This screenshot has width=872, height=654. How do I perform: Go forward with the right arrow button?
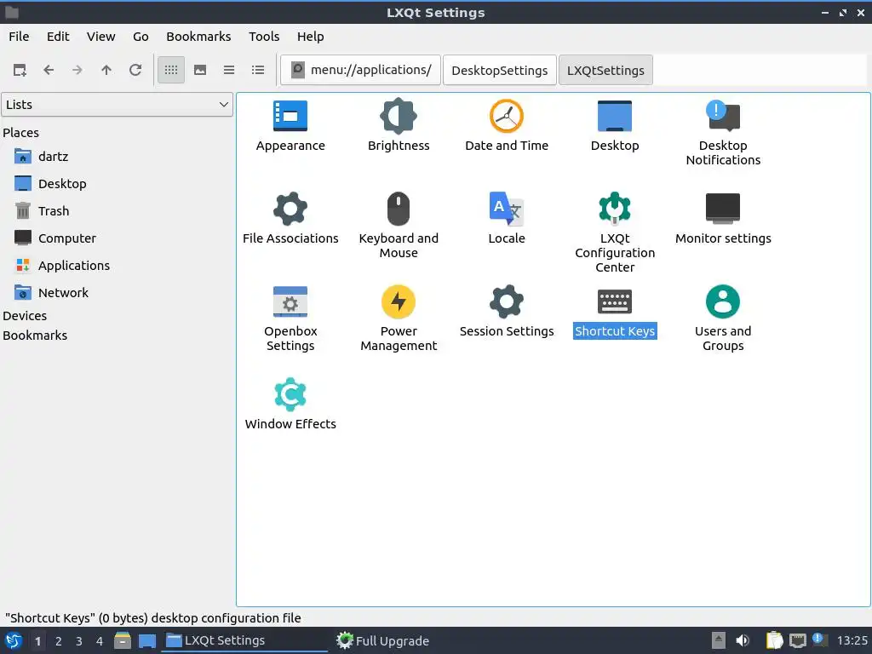tap(77, 70)
